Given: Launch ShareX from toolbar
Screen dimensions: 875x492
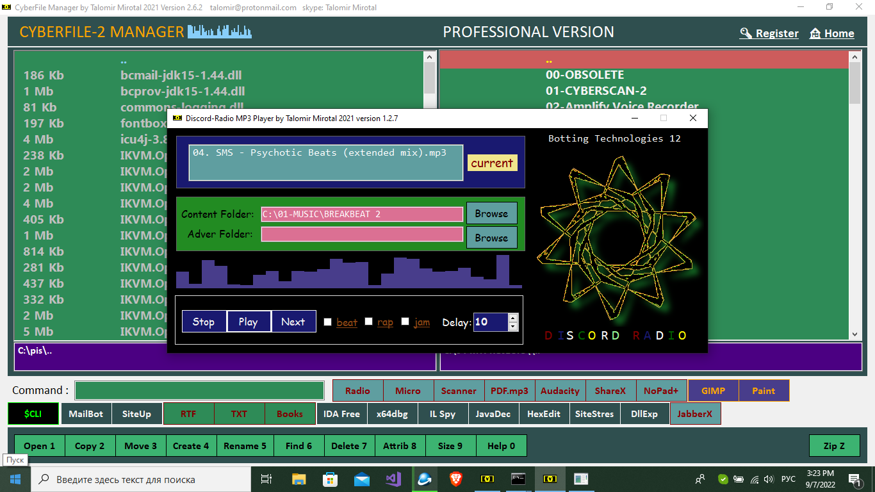Looking at the screenshot, I should (610, 391).
